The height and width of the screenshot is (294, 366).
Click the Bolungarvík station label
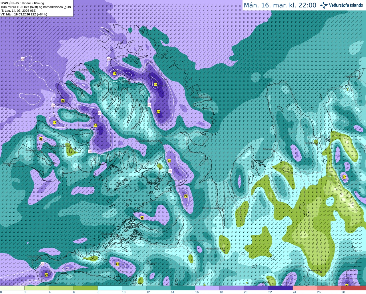85,70
